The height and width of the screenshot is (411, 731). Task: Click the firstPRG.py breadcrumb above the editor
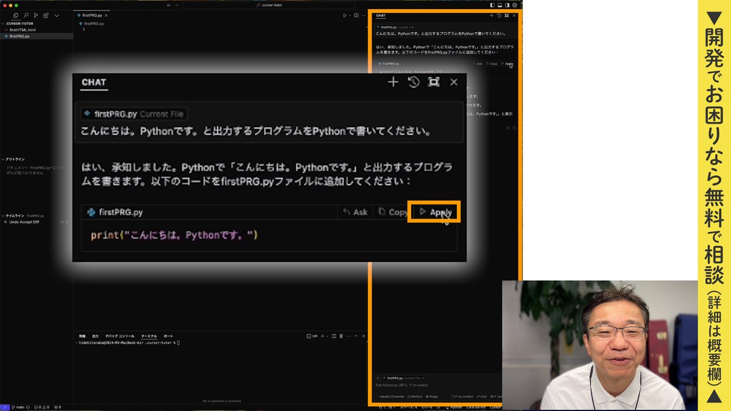pyautogui.click(x=93, y=23)
